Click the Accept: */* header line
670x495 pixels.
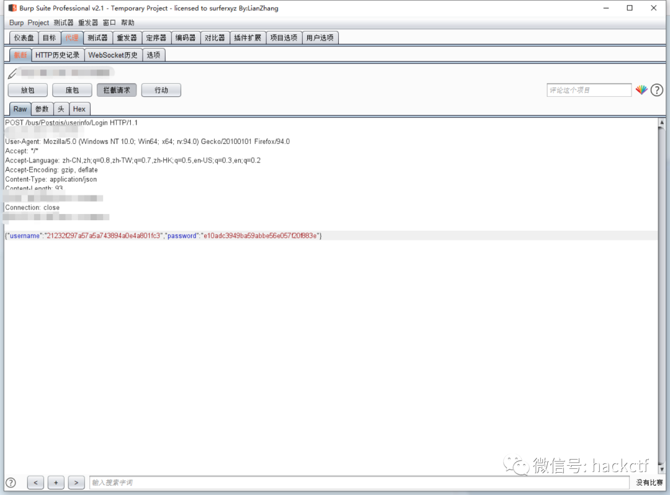tap(22, 151)
